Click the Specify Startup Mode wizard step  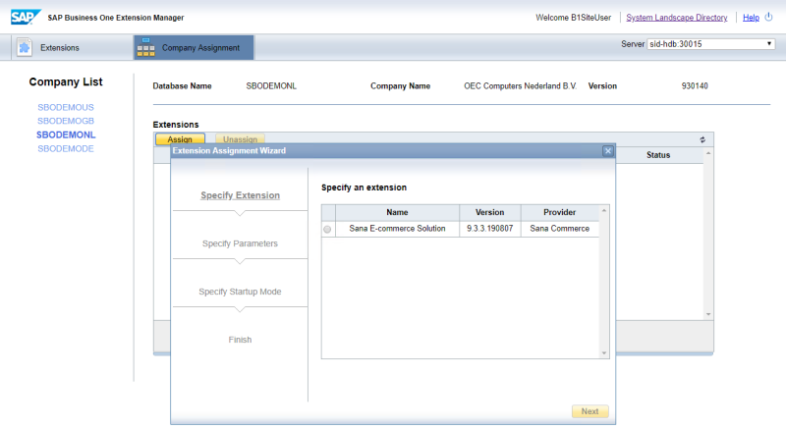240,292
